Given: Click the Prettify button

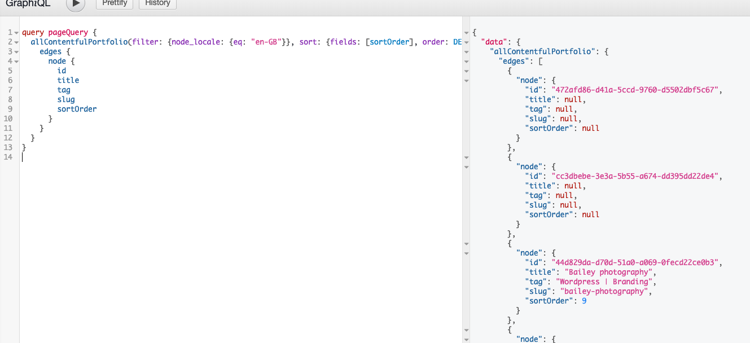Looking at the screenshot, I should point(114,3).
